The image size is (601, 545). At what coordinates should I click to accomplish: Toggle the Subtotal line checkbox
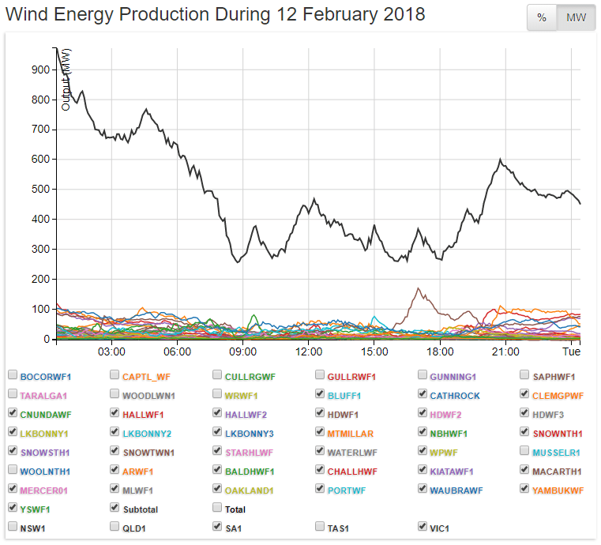[x=115, y=509]
